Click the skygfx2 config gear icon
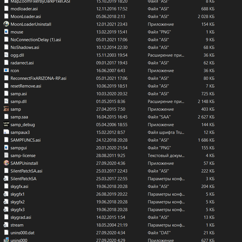Viewport: 242px width, 242px height. point(6,202)
